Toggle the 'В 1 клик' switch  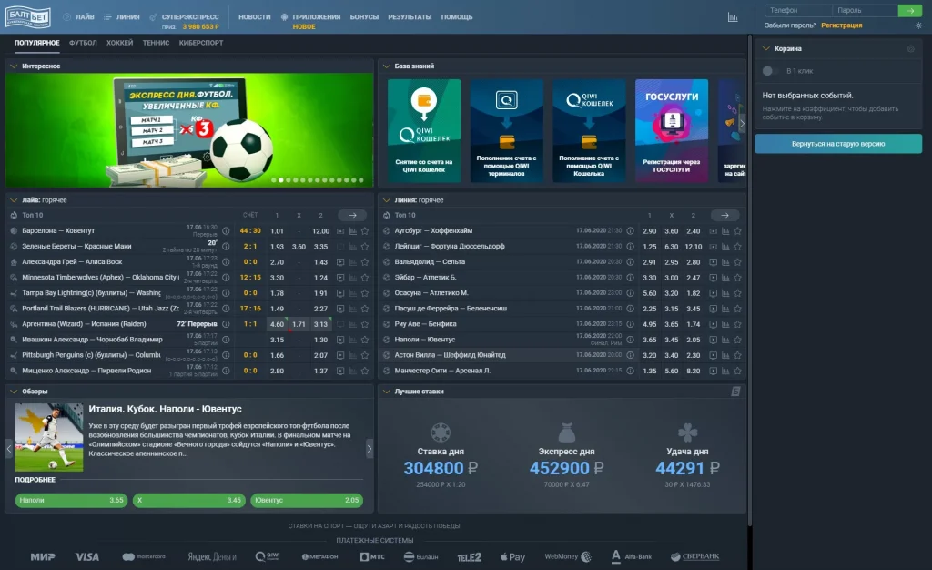[771, 70]
